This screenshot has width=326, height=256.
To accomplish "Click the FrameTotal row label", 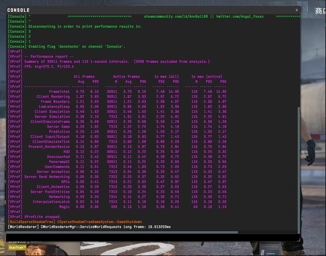I will click(x=59, y=91).
